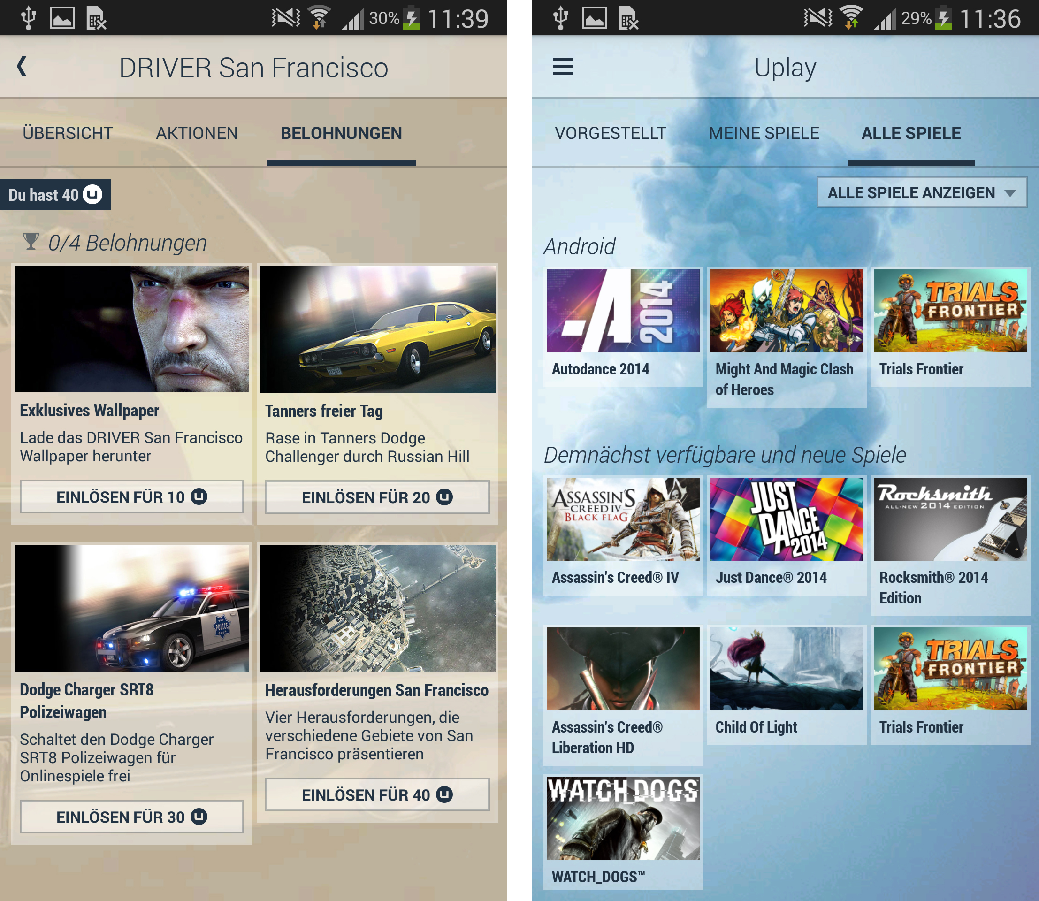Tap the trophy icon beside 0/4 Belohnungen
Image resolution: width=1039 pixels, height=901 pixels.
31,242
